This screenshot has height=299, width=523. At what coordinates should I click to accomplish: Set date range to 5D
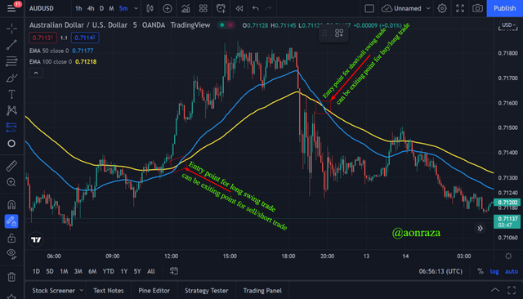(50, 271)
